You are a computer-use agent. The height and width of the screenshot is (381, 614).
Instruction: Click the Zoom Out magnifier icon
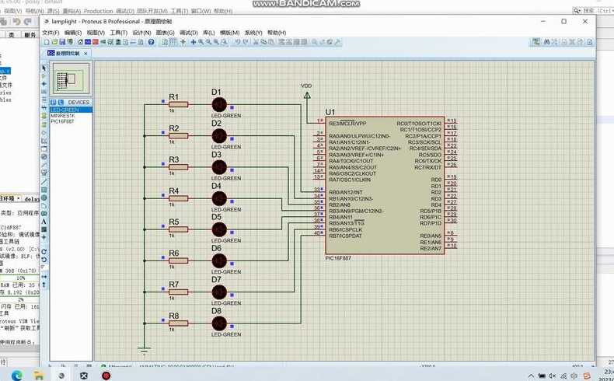208,42
